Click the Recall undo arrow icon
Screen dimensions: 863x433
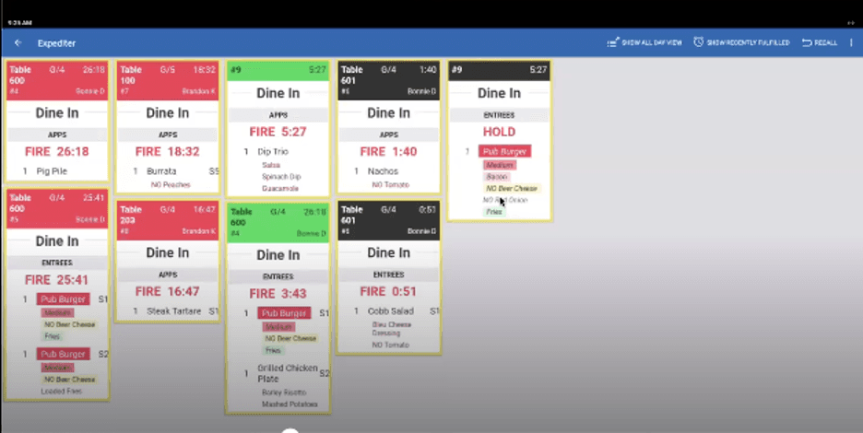pyautogui.click(x=807, y=42)
